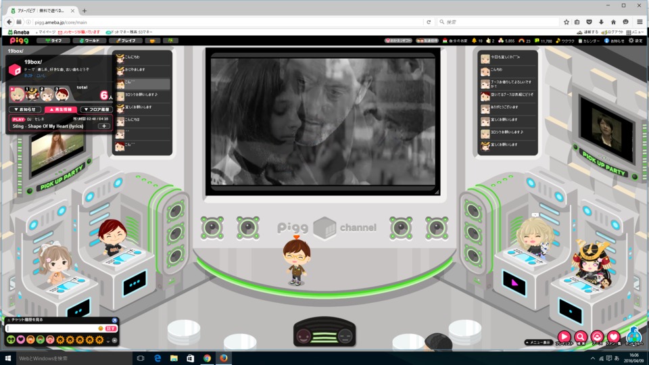The width and height of the screenshot is (649, 365).
Task: Open a new browser tab
Action: pyautogui.click(x=85, y=11)
